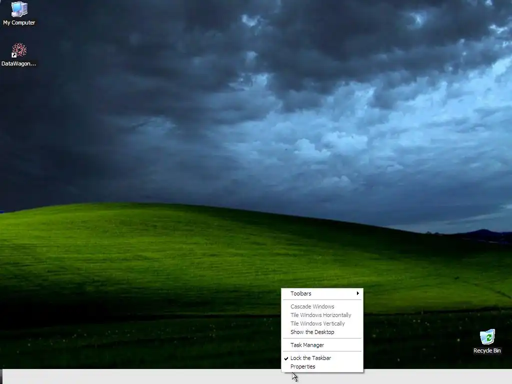Viewport: 512px width, 384px height.
Task: Open Task Manager from the context menu
Action: click(x=322, y=345)
